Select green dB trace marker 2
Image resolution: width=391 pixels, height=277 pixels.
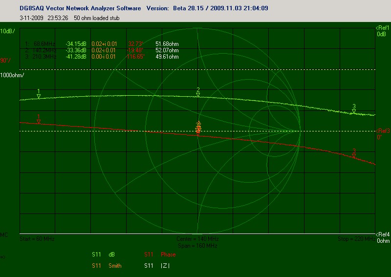click(198, 92)
